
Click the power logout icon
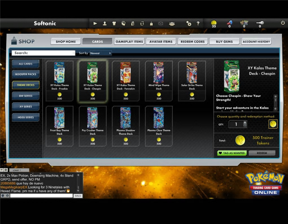pyautogui.click(x=283, y=23)
